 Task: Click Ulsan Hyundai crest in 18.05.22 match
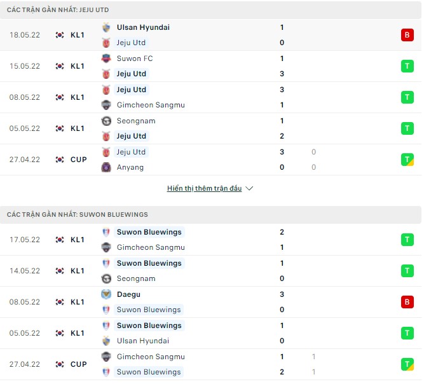(x=106, y=27)
